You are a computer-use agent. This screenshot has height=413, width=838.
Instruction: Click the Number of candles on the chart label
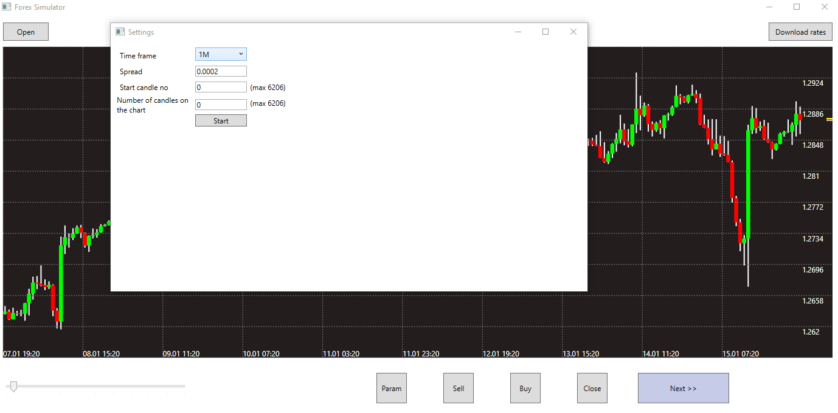coord(153,105)
